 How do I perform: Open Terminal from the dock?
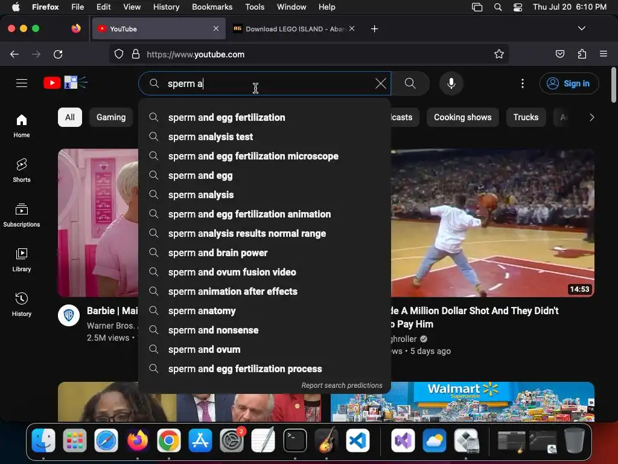295,440
